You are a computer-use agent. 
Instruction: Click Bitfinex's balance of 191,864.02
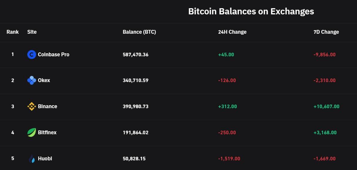[x=136, y=132]
